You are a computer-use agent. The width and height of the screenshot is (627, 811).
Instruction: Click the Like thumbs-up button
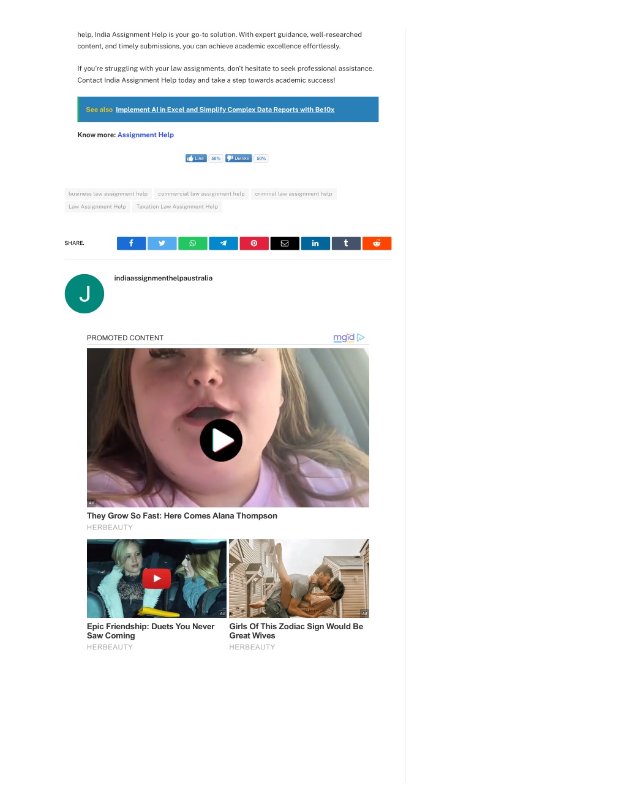(196, 159)
